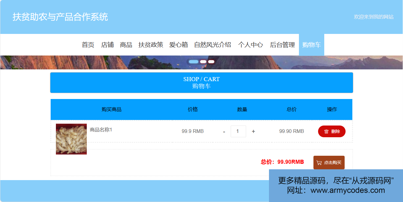Navigate to 扶贫政策 page
Screen dimensions: 403x202
[x=151, y=45]
